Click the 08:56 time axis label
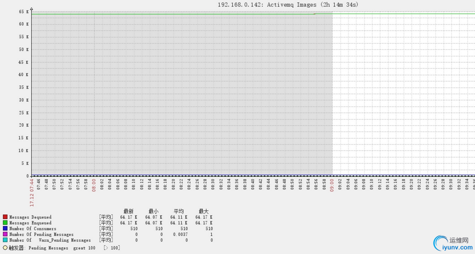This screenshot has height=254, width=475. [316, 184]
